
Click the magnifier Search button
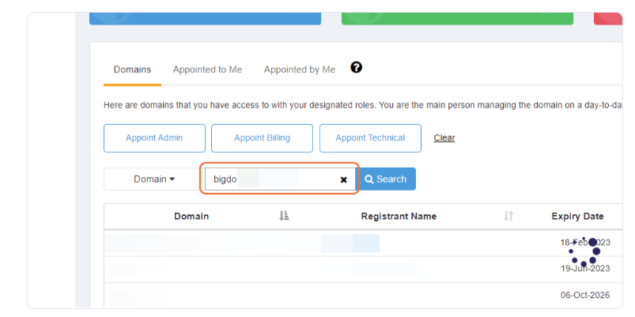(x=386, y=179)
